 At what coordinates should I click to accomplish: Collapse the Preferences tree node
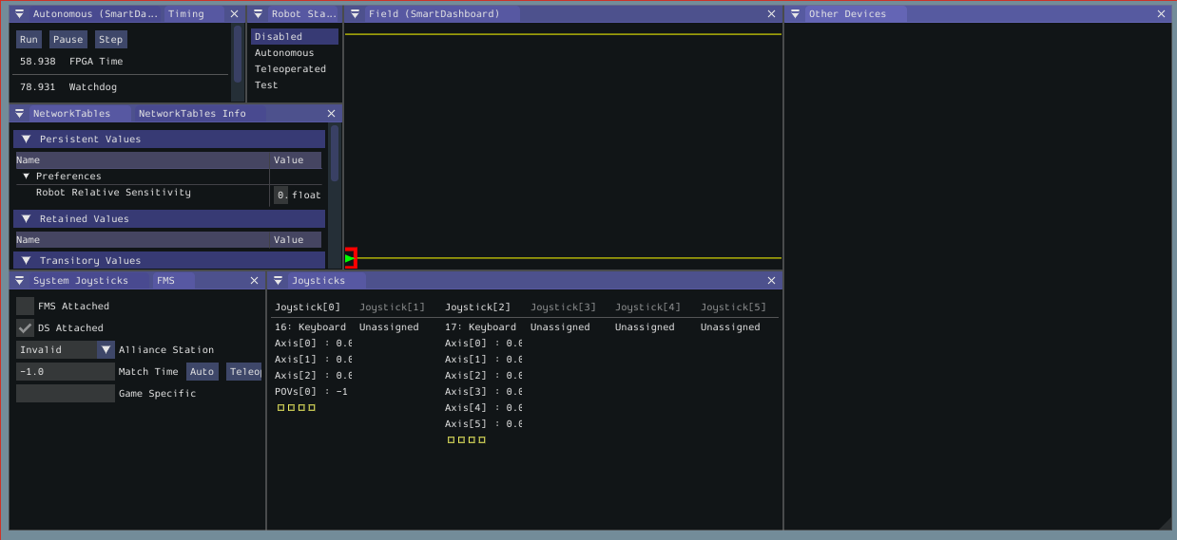[28, 177]
